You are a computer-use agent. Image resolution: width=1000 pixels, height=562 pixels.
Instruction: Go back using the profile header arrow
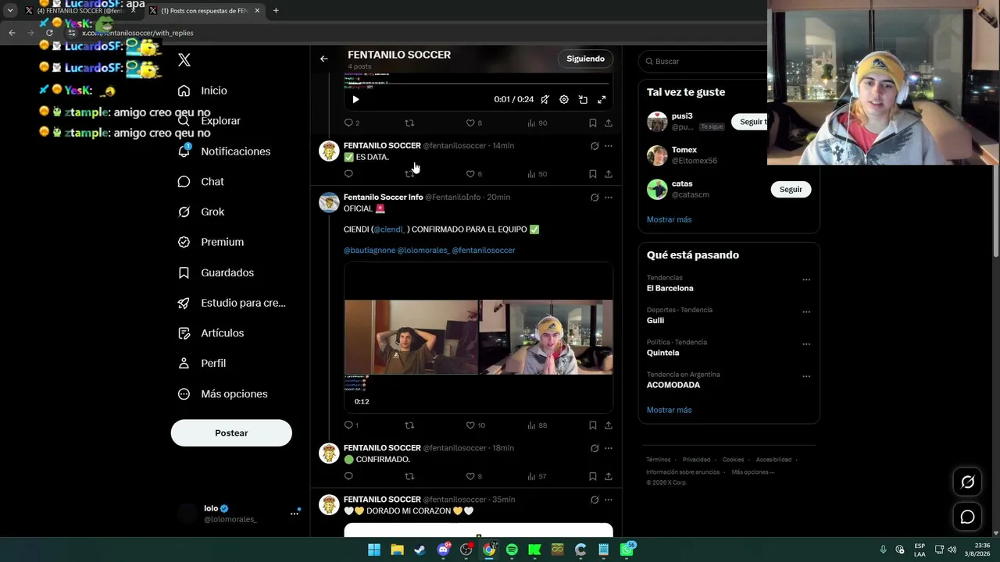324,59
